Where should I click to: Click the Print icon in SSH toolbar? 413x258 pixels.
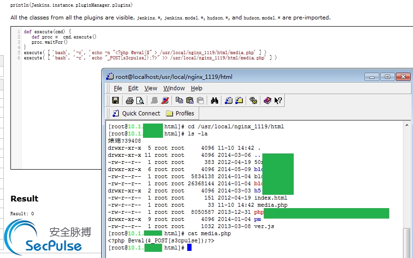[129, 100]
